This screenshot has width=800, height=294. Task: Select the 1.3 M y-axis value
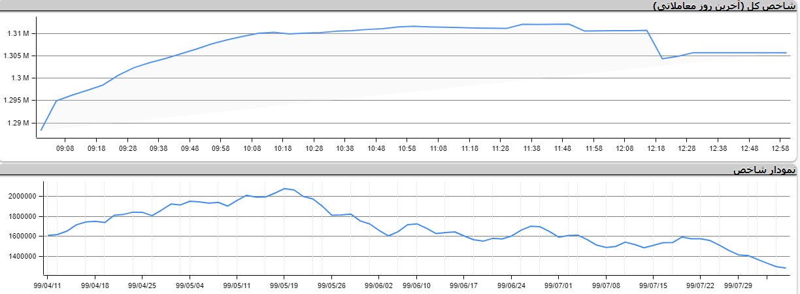(21, 78)
